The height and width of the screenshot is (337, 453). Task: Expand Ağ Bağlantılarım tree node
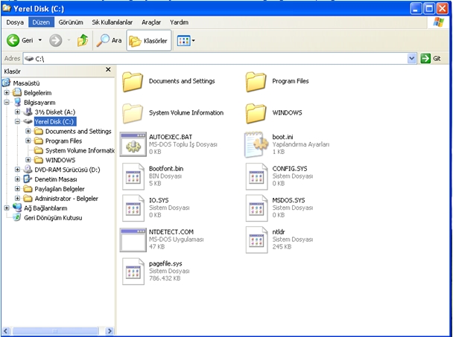7,208
